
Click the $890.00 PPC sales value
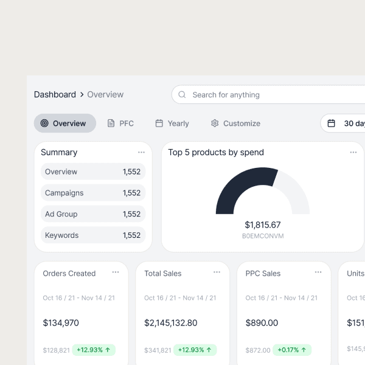click(262, 323)
